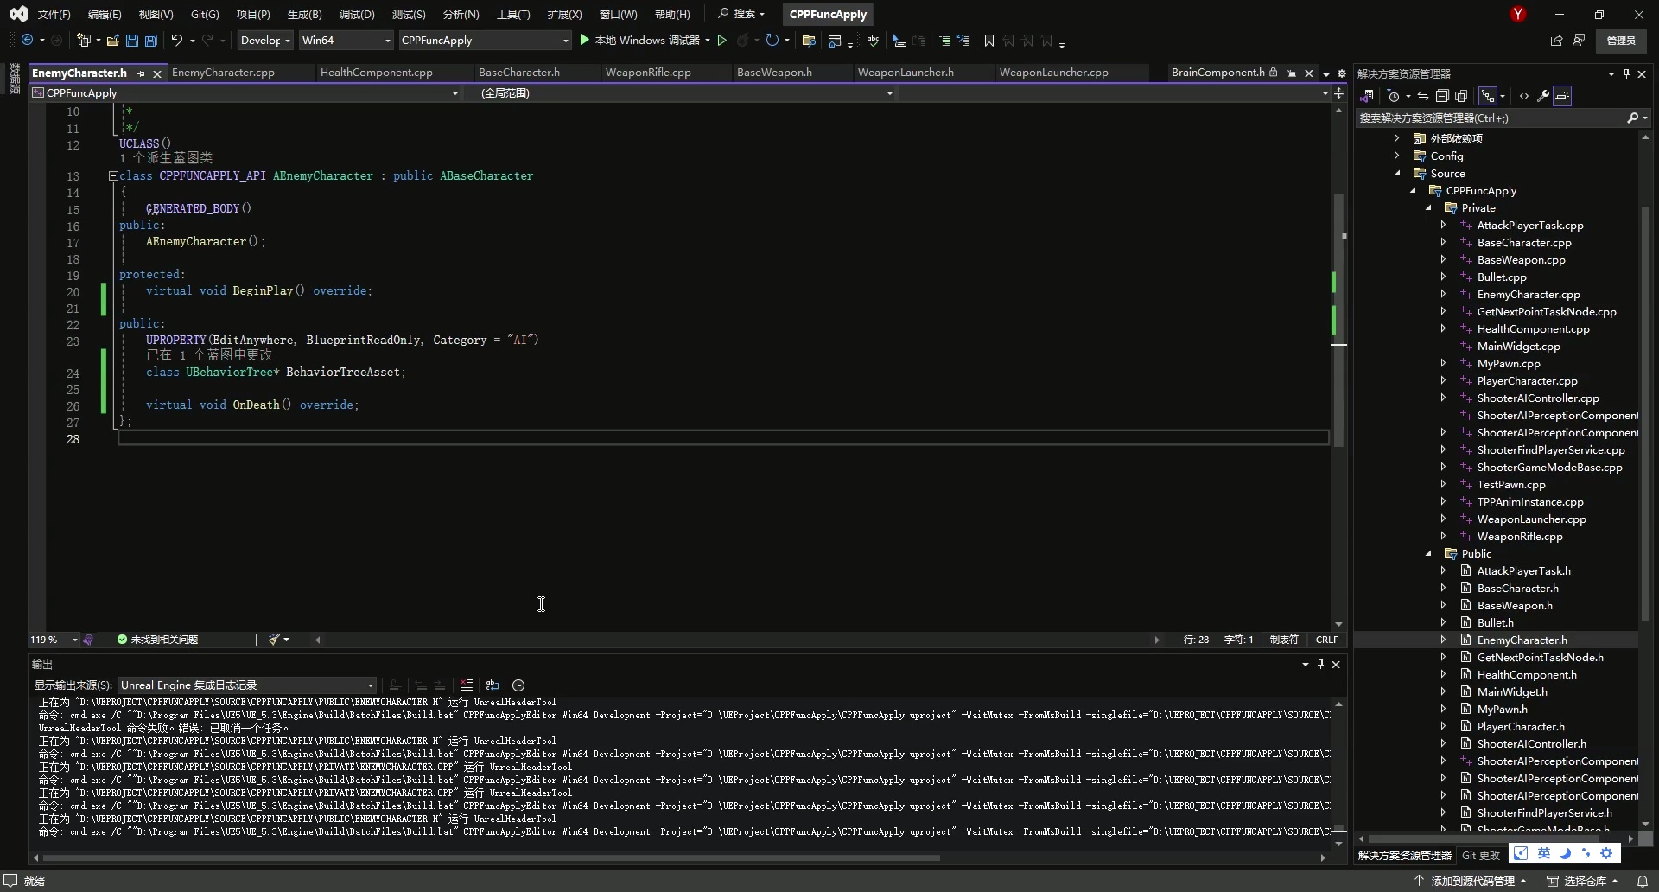Click the Solution Explorer vertical scrollbar
The width and height of the screenshot is (1659, 892).
pos(1645,415)
